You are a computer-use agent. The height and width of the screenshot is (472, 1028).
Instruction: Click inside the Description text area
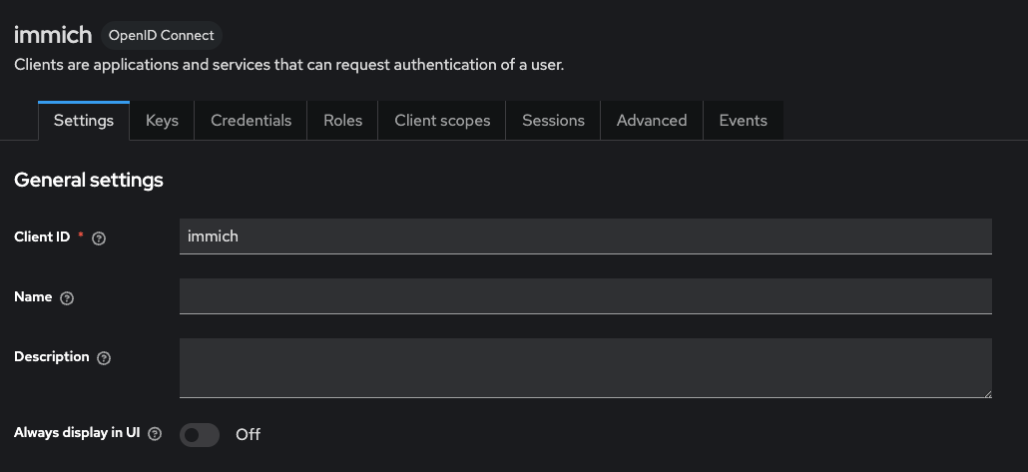585,367
